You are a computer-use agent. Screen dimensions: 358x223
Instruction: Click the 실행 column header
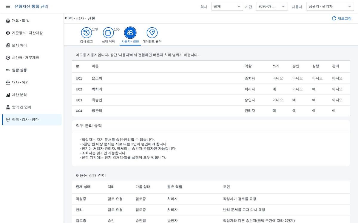point(316,66)
